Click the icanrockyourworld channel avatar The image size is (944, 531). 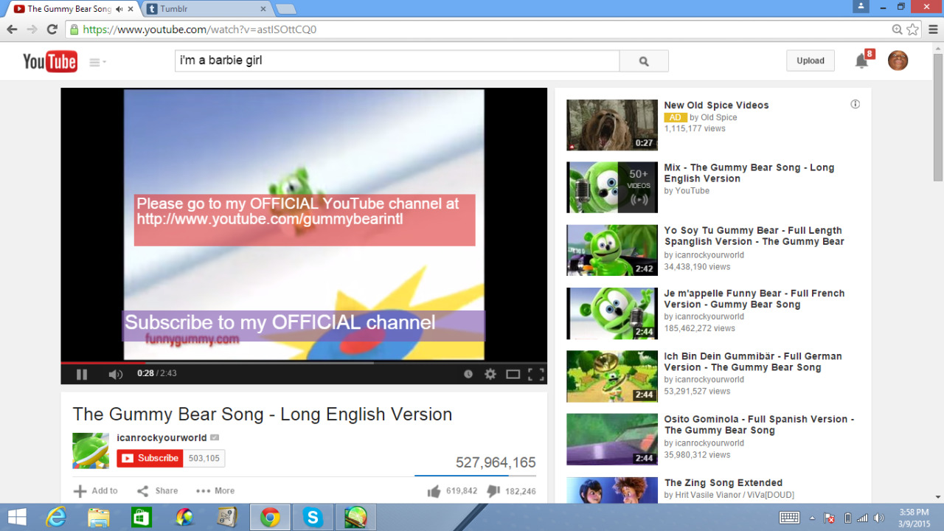click(91, 451)
